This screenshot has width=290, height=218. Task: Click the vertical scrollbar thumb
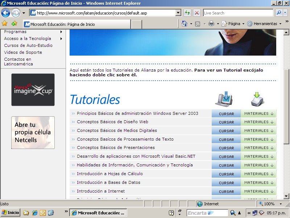(286, 106)
